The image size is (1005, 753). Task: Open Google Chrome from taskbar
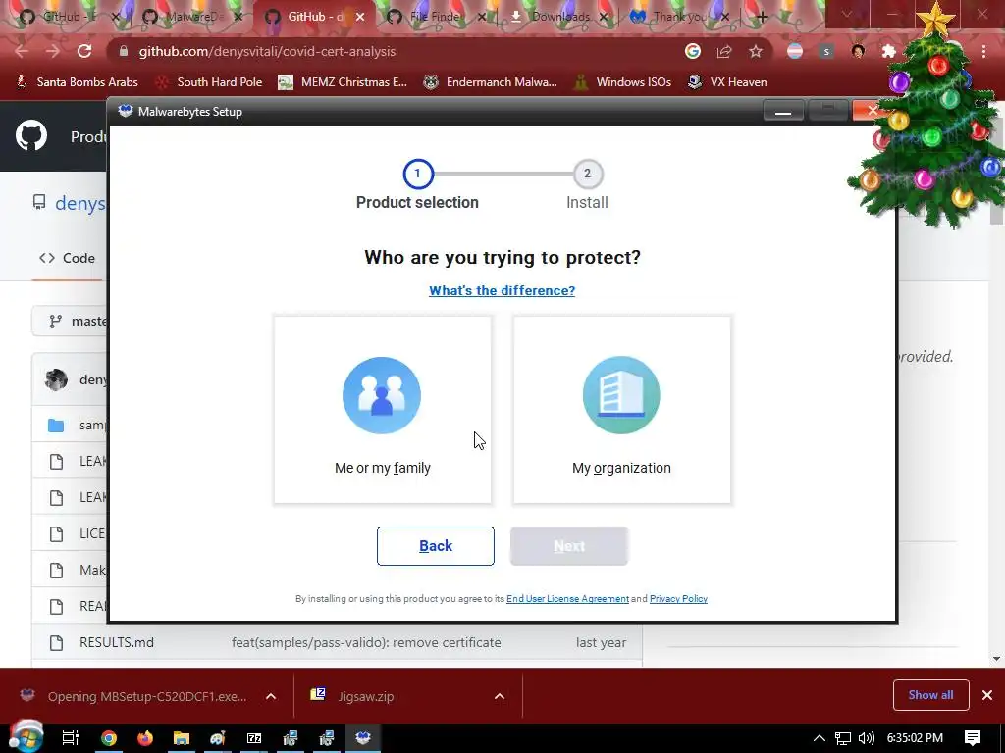coord(109,738)
